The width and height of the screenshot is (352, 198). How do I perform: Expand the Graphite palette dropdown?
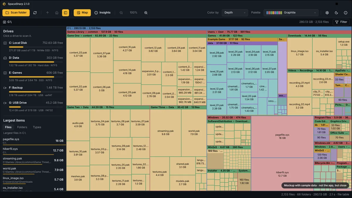[x=291, y=13]
